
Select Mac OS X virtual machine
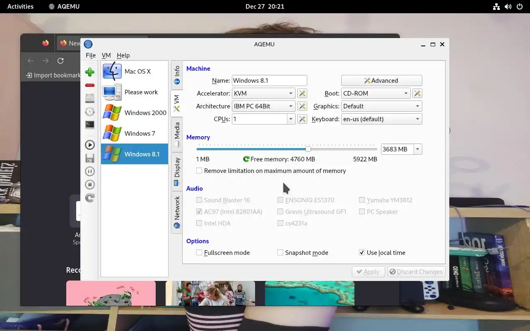(135, 71)
